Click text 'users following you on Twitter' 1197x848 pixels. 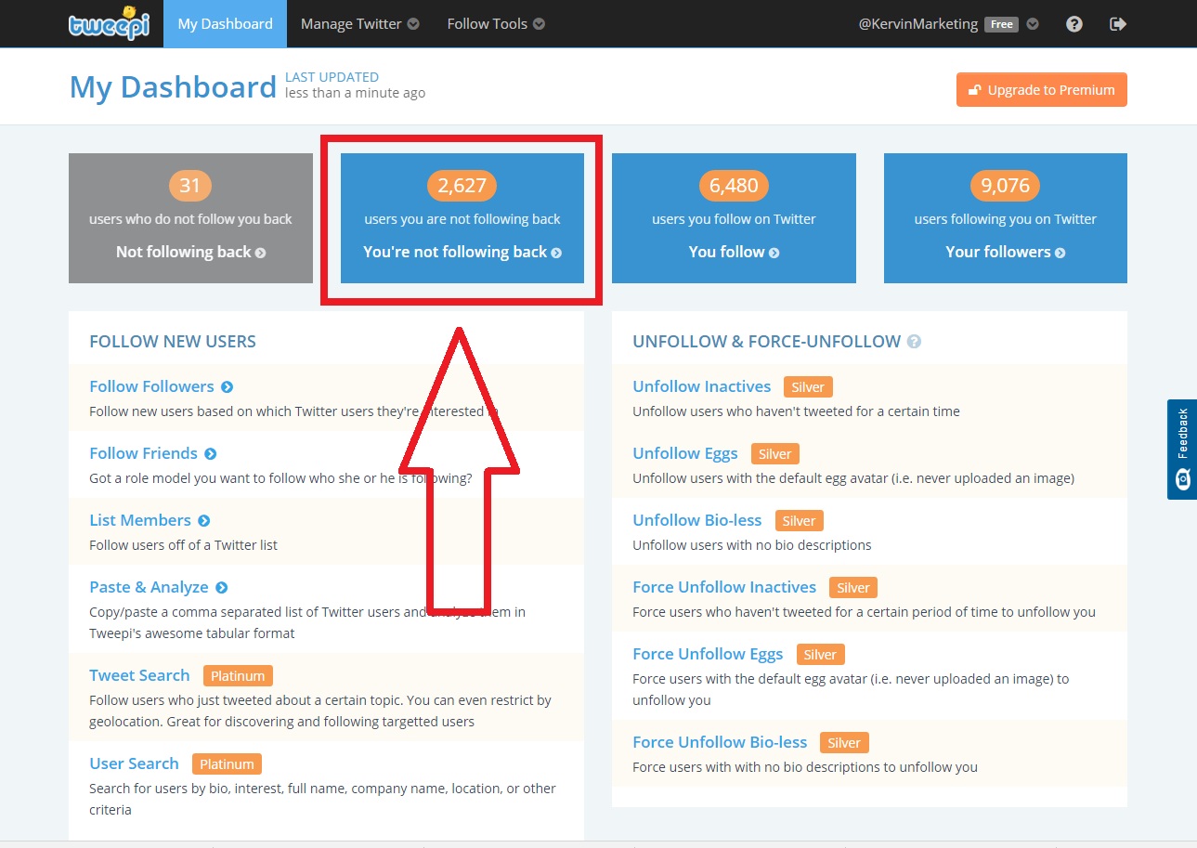tap(1006, 220)
